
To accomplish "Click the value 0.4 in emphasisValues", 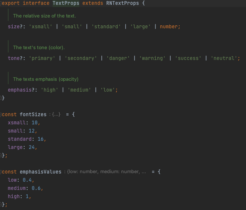I will click(27, 180).
